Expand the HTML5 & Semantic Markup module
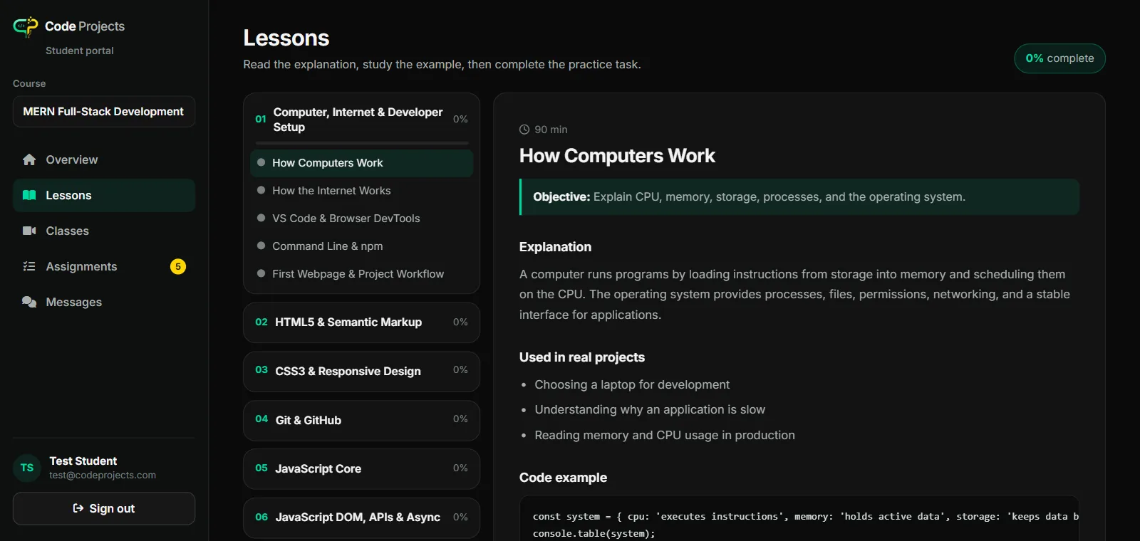 pyautogui.click(x=361, y=322)
